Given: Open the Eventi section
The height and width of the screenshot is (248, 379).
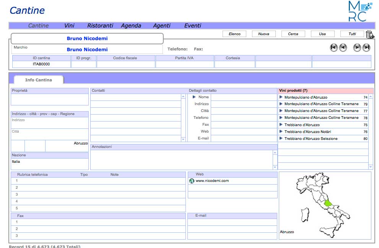Looking at the screenshot, I should (193, 26).
